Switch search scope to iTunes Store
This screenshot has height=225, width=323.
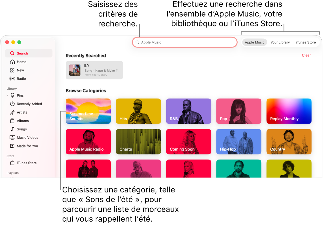[306, 42]
